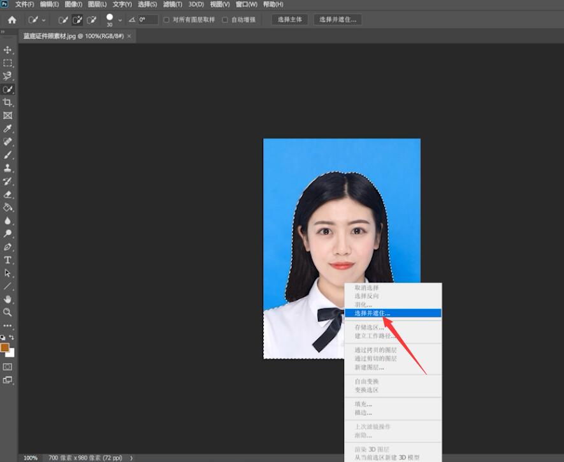Select the Move tool

(8, 50)
